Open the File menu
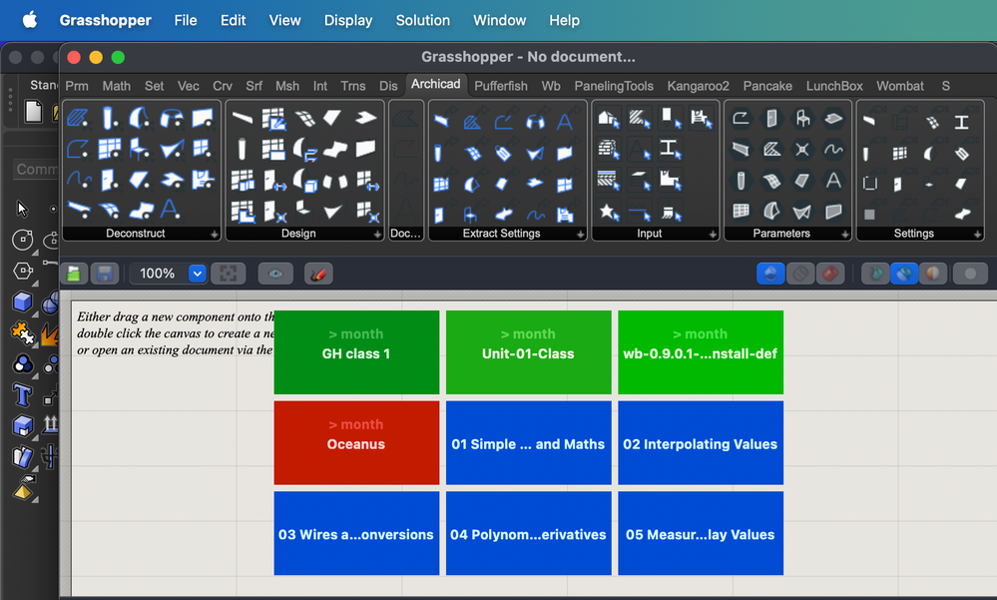The height and width of the screenshot is (600, 997). pyautogui.click(x=186, y=20)
